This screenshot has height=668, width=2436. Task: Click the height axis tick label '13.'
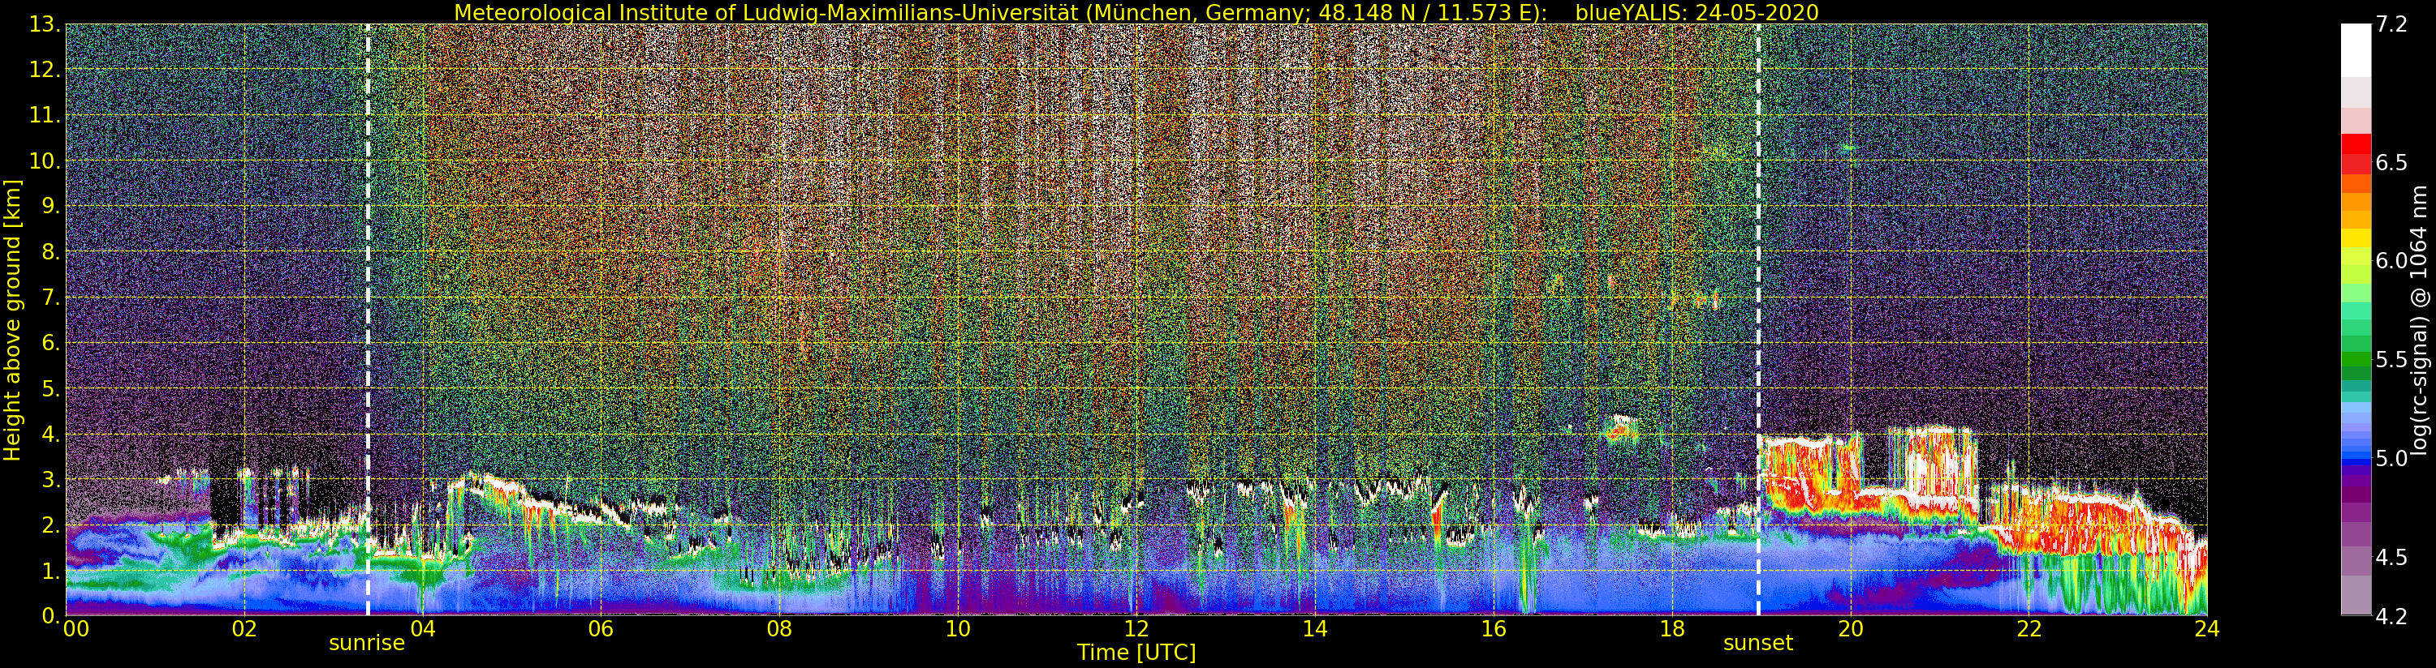(45, 24)
